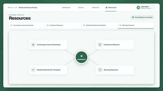The height and width of the screenshot is (91, 163).
Task: Click the calendar icon on the Meeting Request card
Action: pyautogui.click(x=100, y=70)
